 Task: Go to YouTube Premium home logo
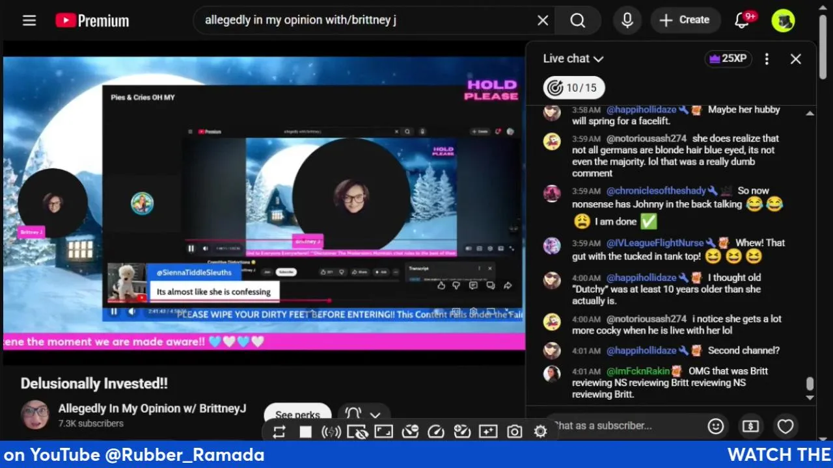[92, 20]
